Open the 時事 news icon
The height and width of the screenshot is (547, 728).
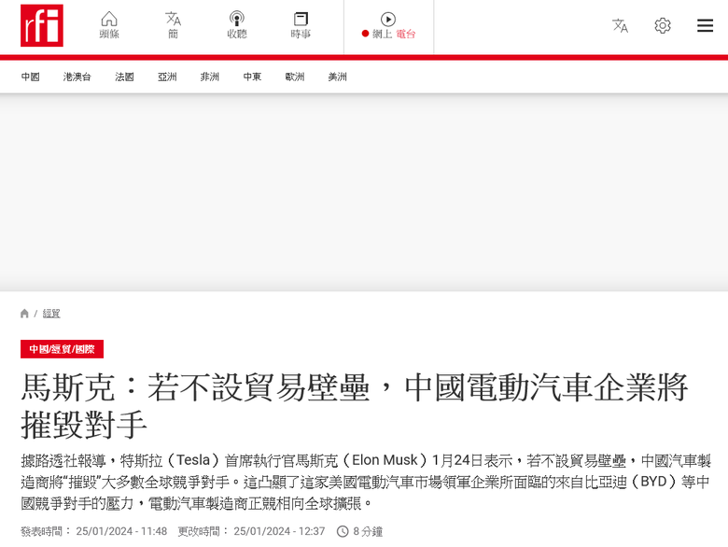(x=301, y=25)
